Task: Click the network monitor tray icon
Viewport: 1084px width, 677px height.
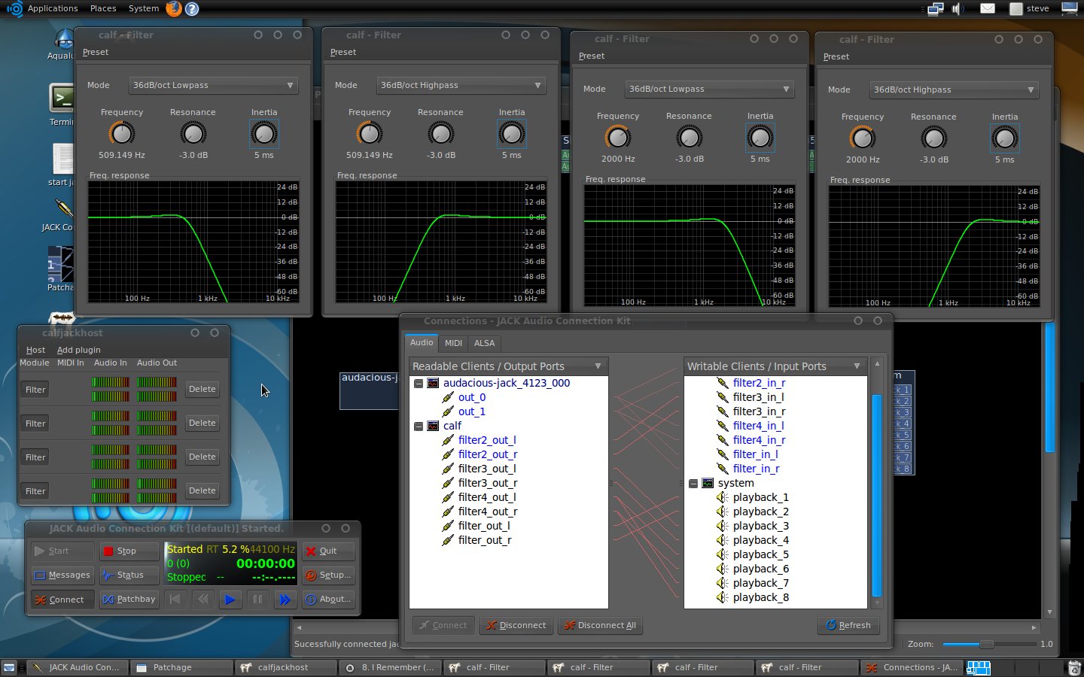Action: pos(936,8)
